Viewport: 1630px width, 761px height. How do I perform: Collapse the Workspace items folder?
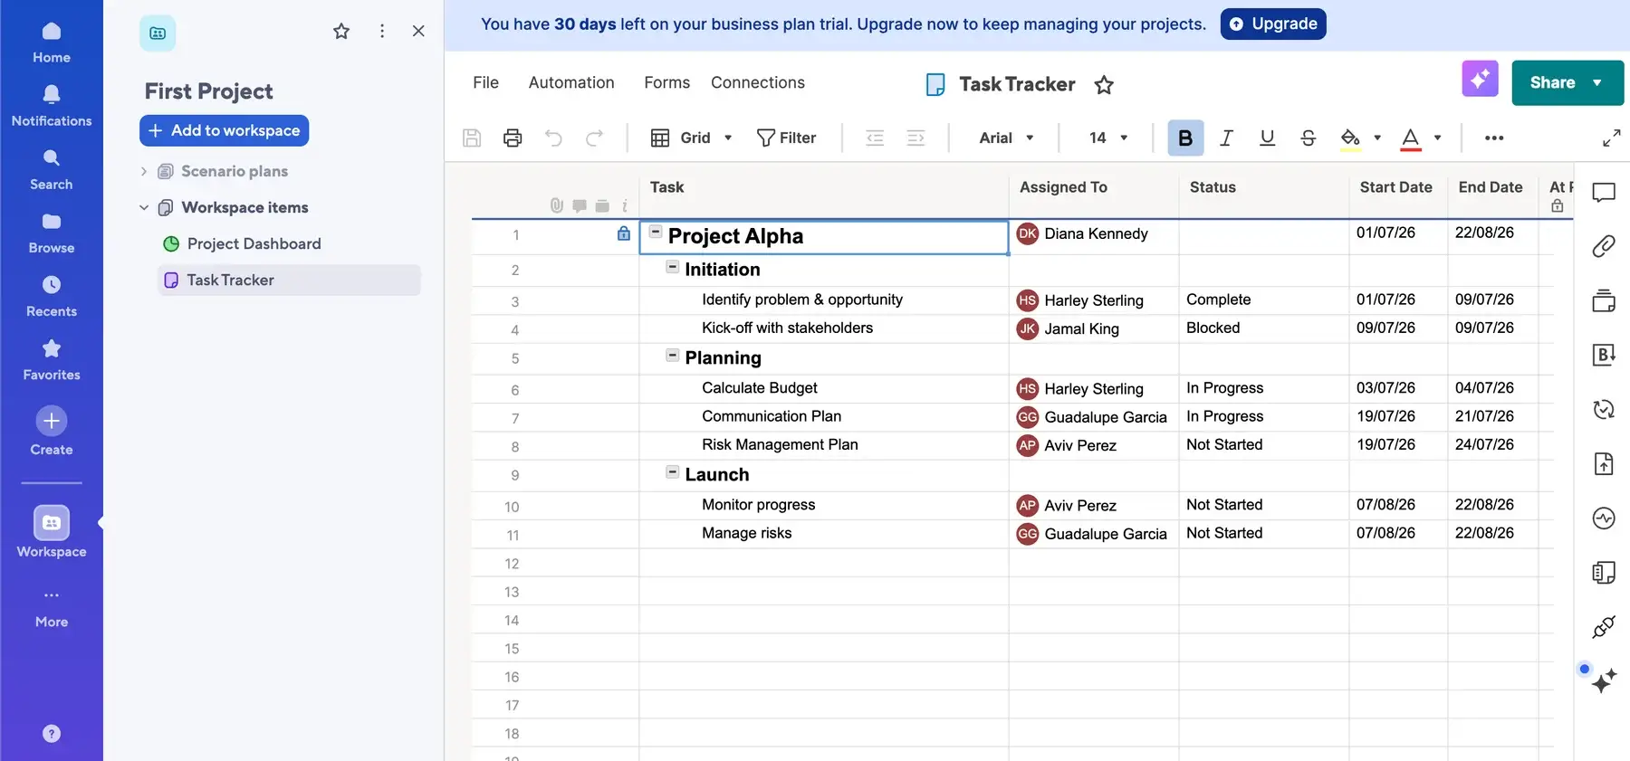[143, 207]
